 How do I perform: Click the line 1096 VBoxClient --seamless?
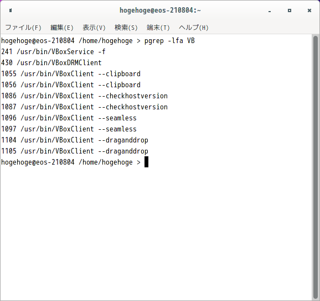pyautogui.click(x=69, y=118)
